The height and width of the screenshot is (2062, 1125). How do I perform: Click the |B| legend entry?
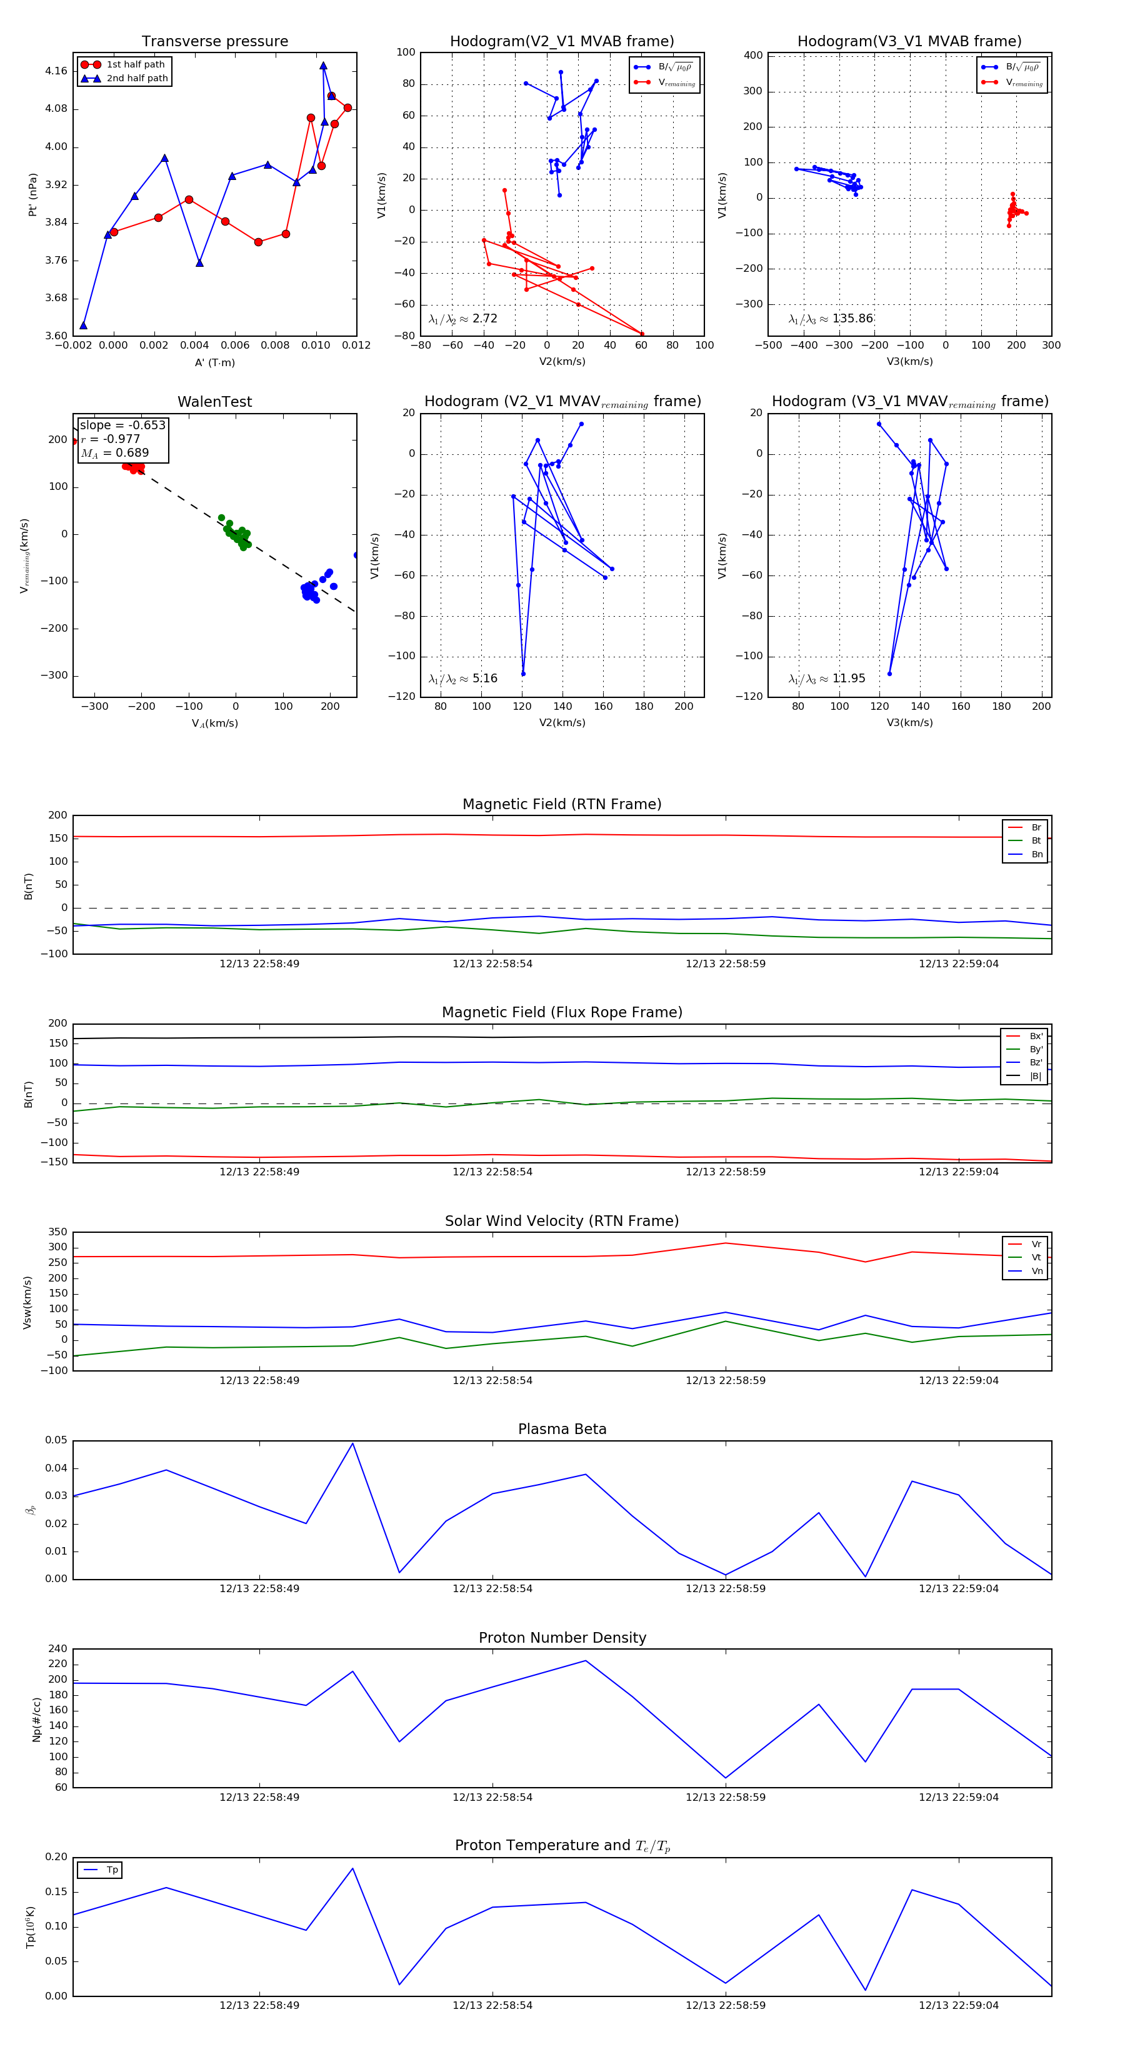[x=1025, y=1076]
